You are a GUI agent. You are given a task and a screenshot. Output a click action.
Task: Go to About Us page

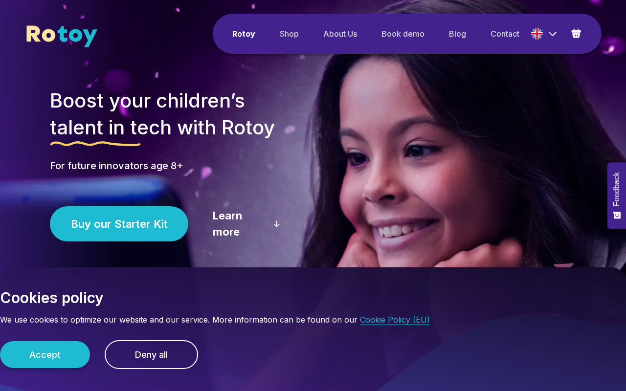click(x=340, y=34)
